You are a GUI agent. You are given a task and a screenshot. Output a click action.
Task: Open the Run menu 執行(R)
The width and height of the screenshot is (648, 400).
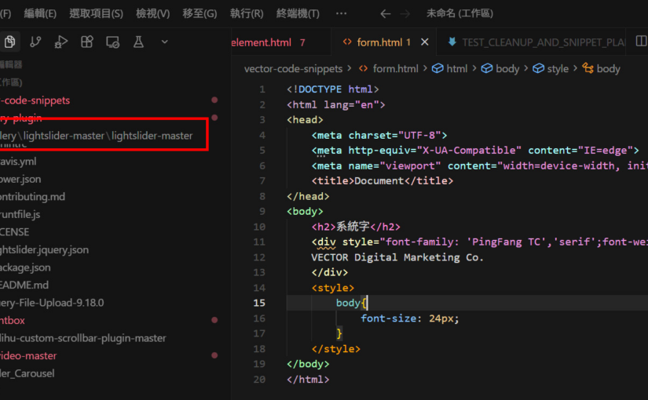point(247,13)
